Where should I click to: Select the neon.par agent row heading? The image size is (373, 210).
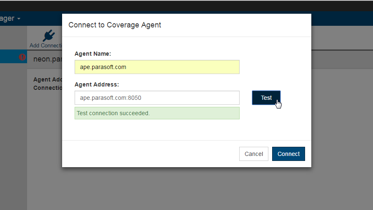click(48, 59)
